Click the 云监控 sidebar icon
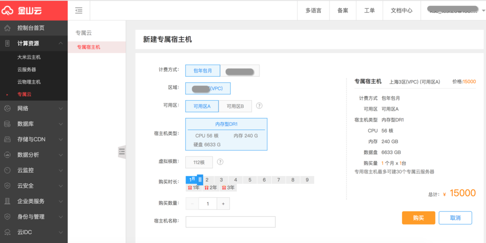 pos(7,170)
